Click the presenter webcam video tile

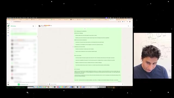(153, 56)
